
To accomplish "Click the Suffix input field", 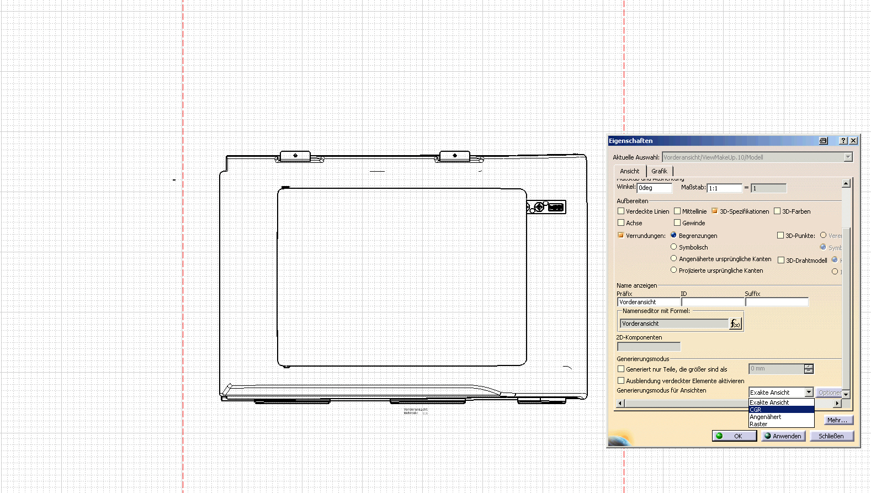I will click(x=777, y=302).
